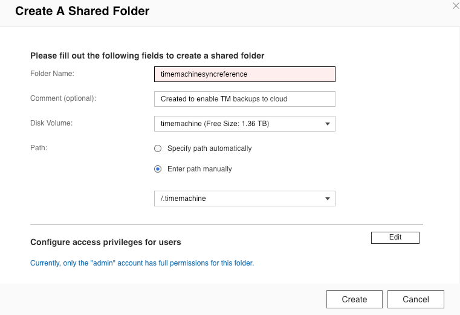Click the Create button

(x=354, y=299)
